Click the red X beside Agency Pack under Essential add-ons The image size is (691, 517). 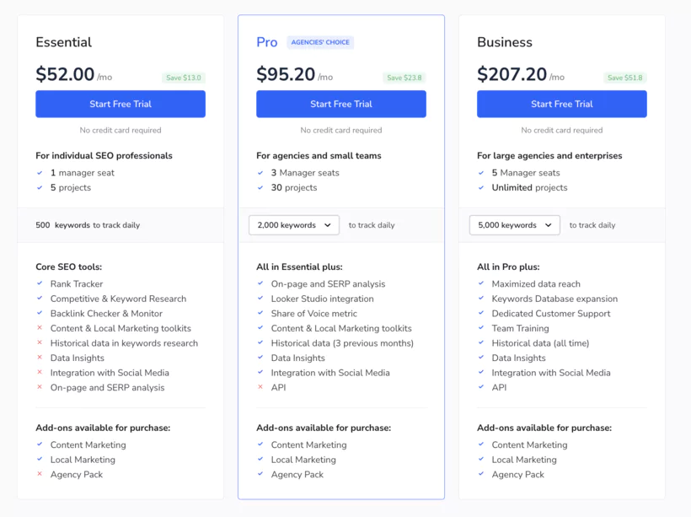(x=40, y=475)
